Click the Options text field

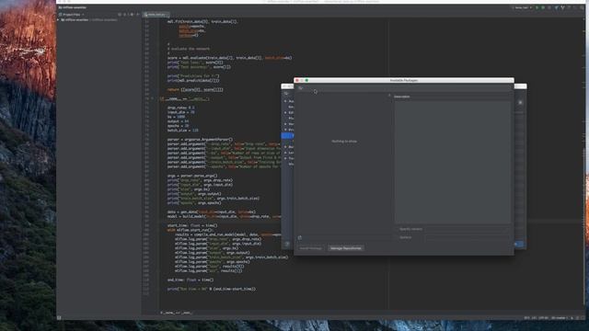click(468, 237)
